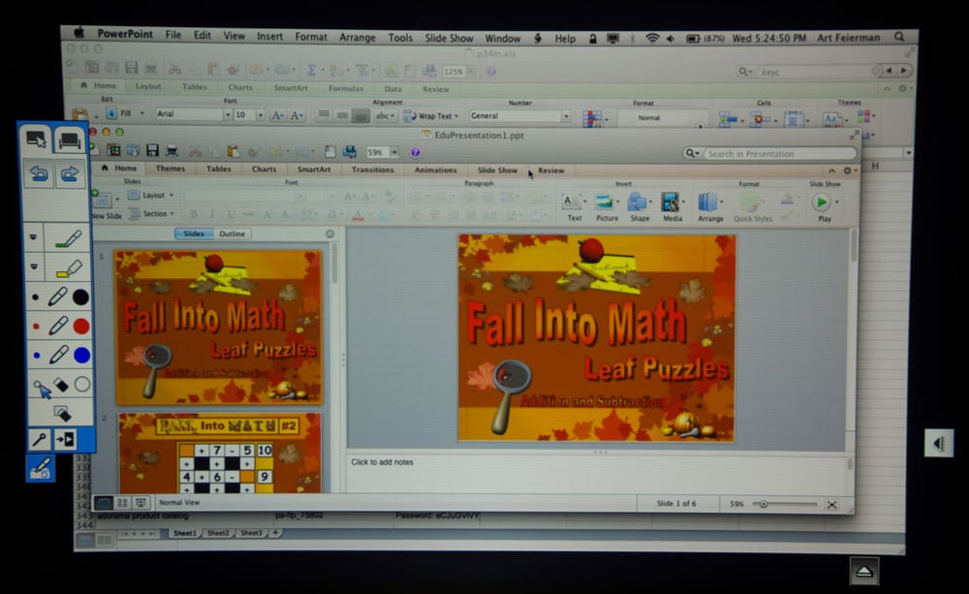Insert a Text box from ribbon
Screen dimensions: 969x594
[x=574, y=207]
